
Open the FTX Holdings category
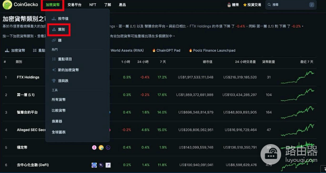click(28, 77)
